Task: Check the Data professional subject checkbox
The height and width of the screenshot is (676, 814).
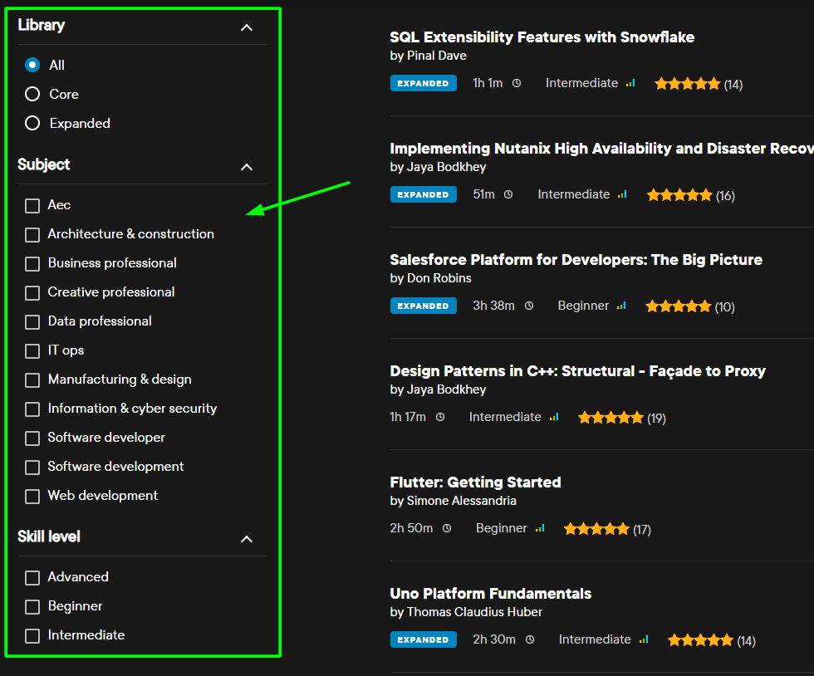Action: point(32,322)
